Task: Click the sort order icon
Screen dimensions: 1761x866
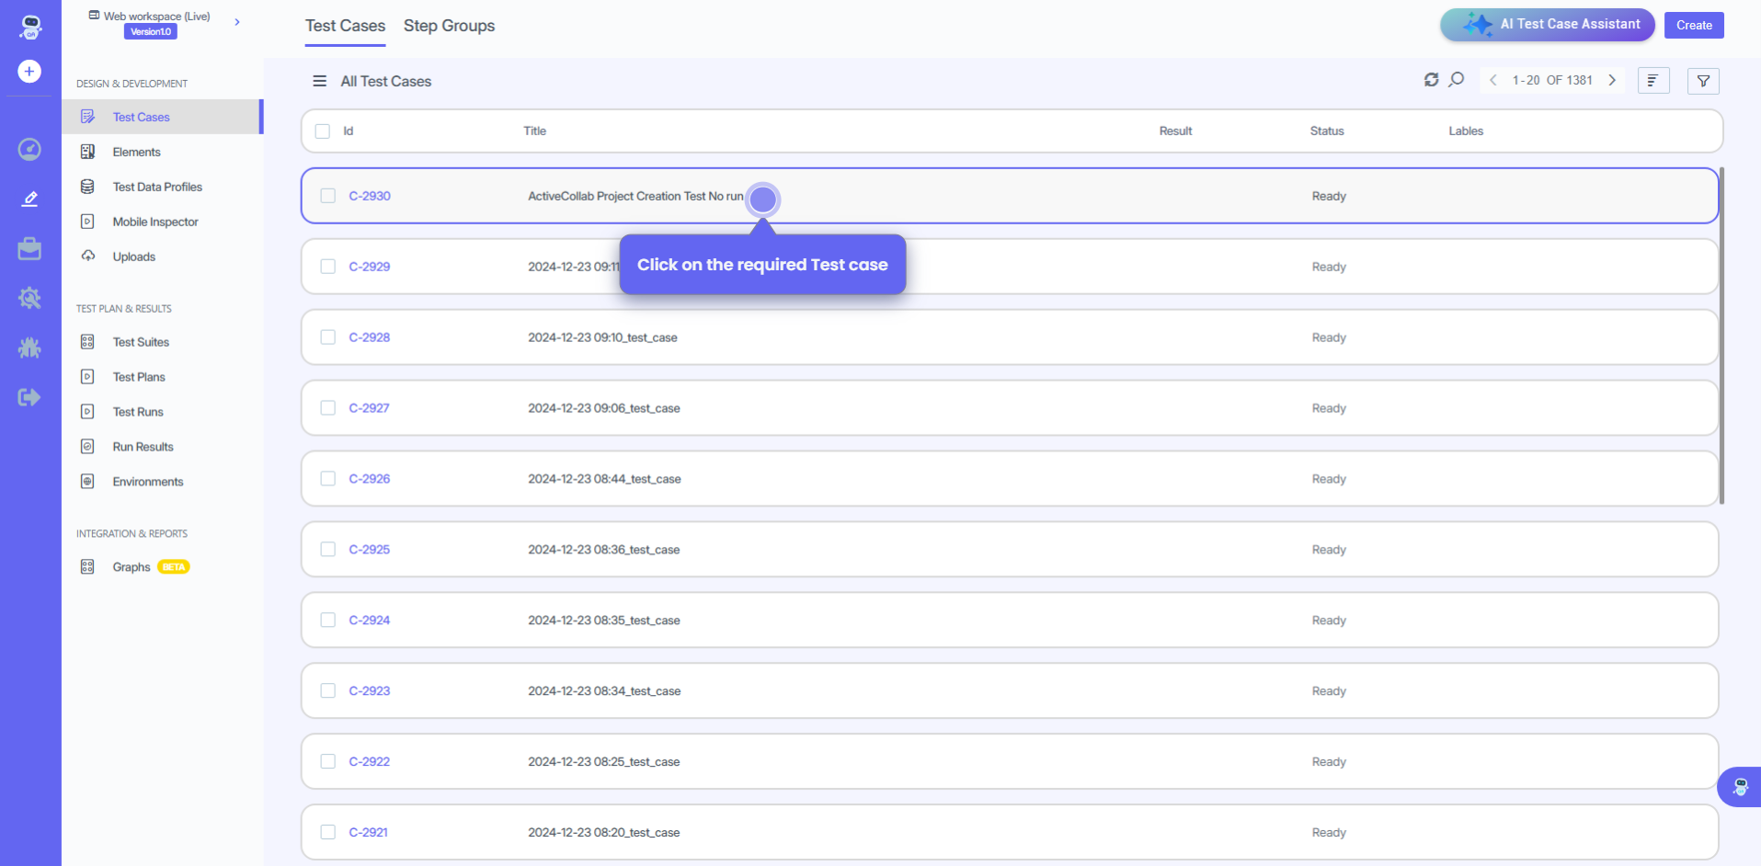Action: point(1652,81)
